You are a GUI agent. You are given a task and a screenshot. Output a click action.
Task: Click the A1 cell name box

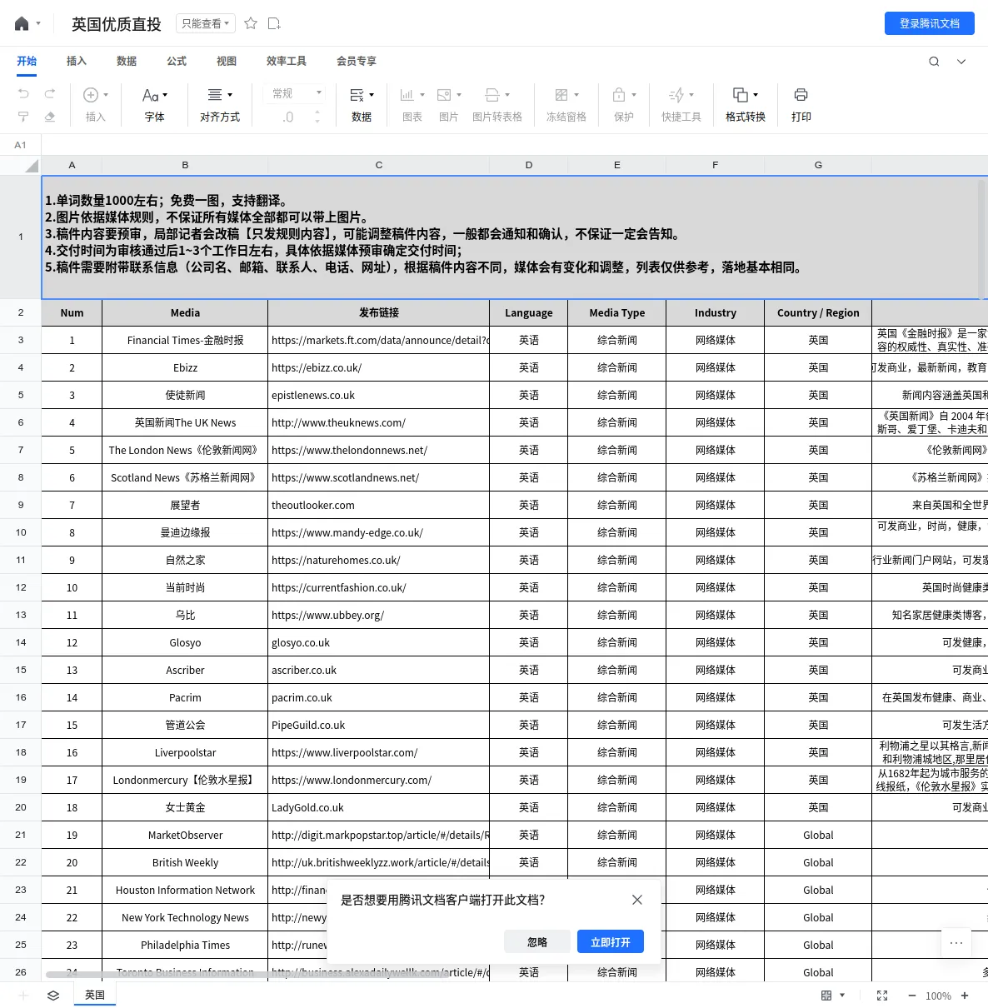21,145
